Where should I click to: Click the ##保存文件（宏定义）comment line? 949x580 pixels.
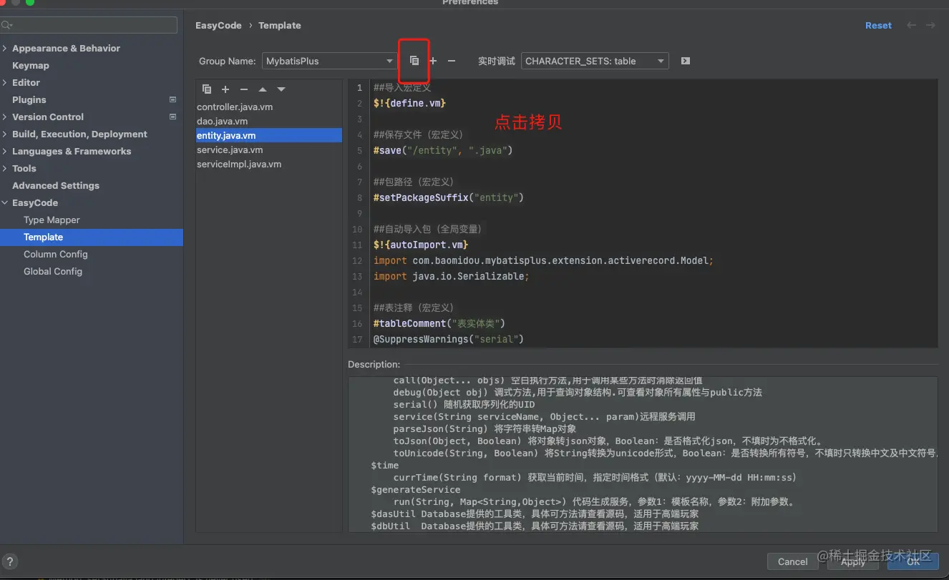point(419,134)
